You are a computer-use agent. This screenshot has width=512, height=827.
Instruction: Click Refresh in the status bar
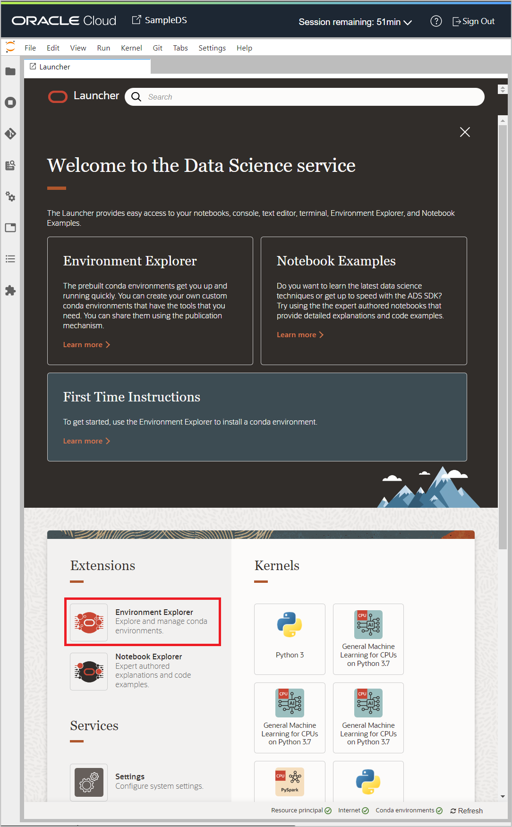coord(466,810)
